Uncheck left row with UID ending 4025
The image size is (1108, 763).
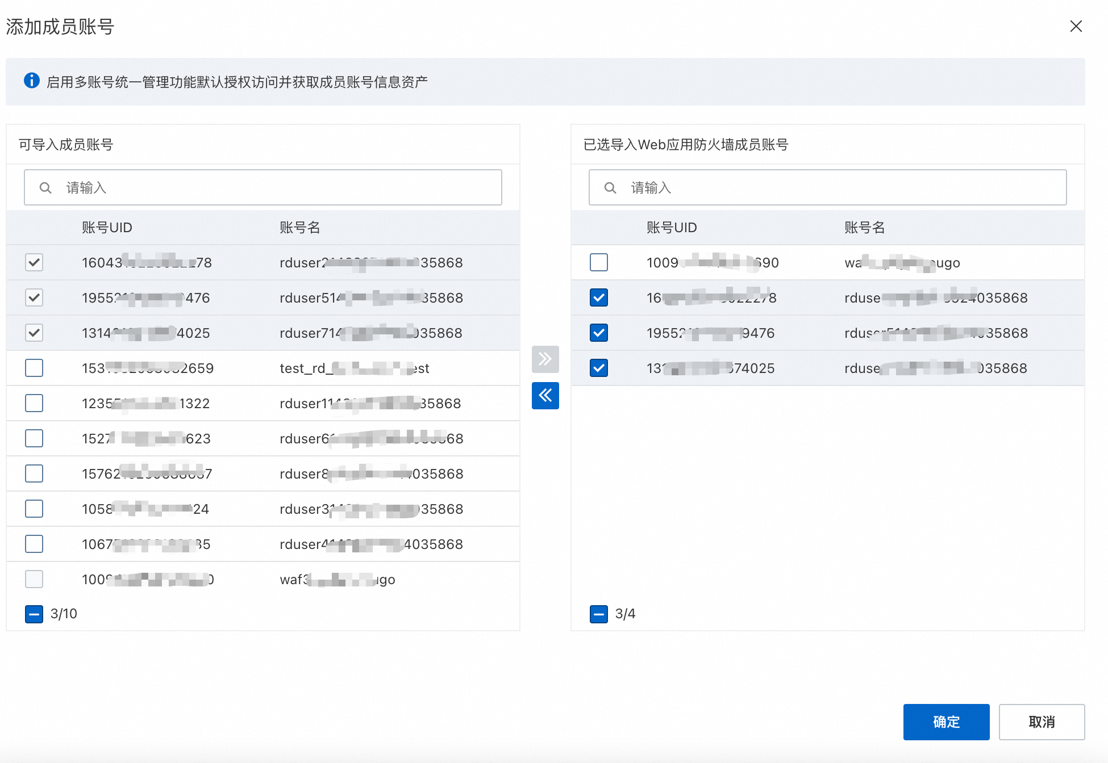(x=34, y=333)
